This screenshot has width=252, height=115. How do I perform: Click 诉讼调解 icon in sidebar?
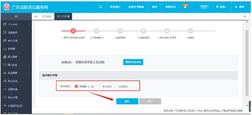pos(5,73)
